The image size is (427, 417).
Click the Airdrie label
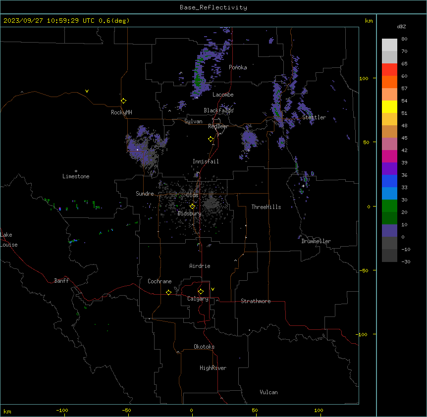[x=200, y=266]
